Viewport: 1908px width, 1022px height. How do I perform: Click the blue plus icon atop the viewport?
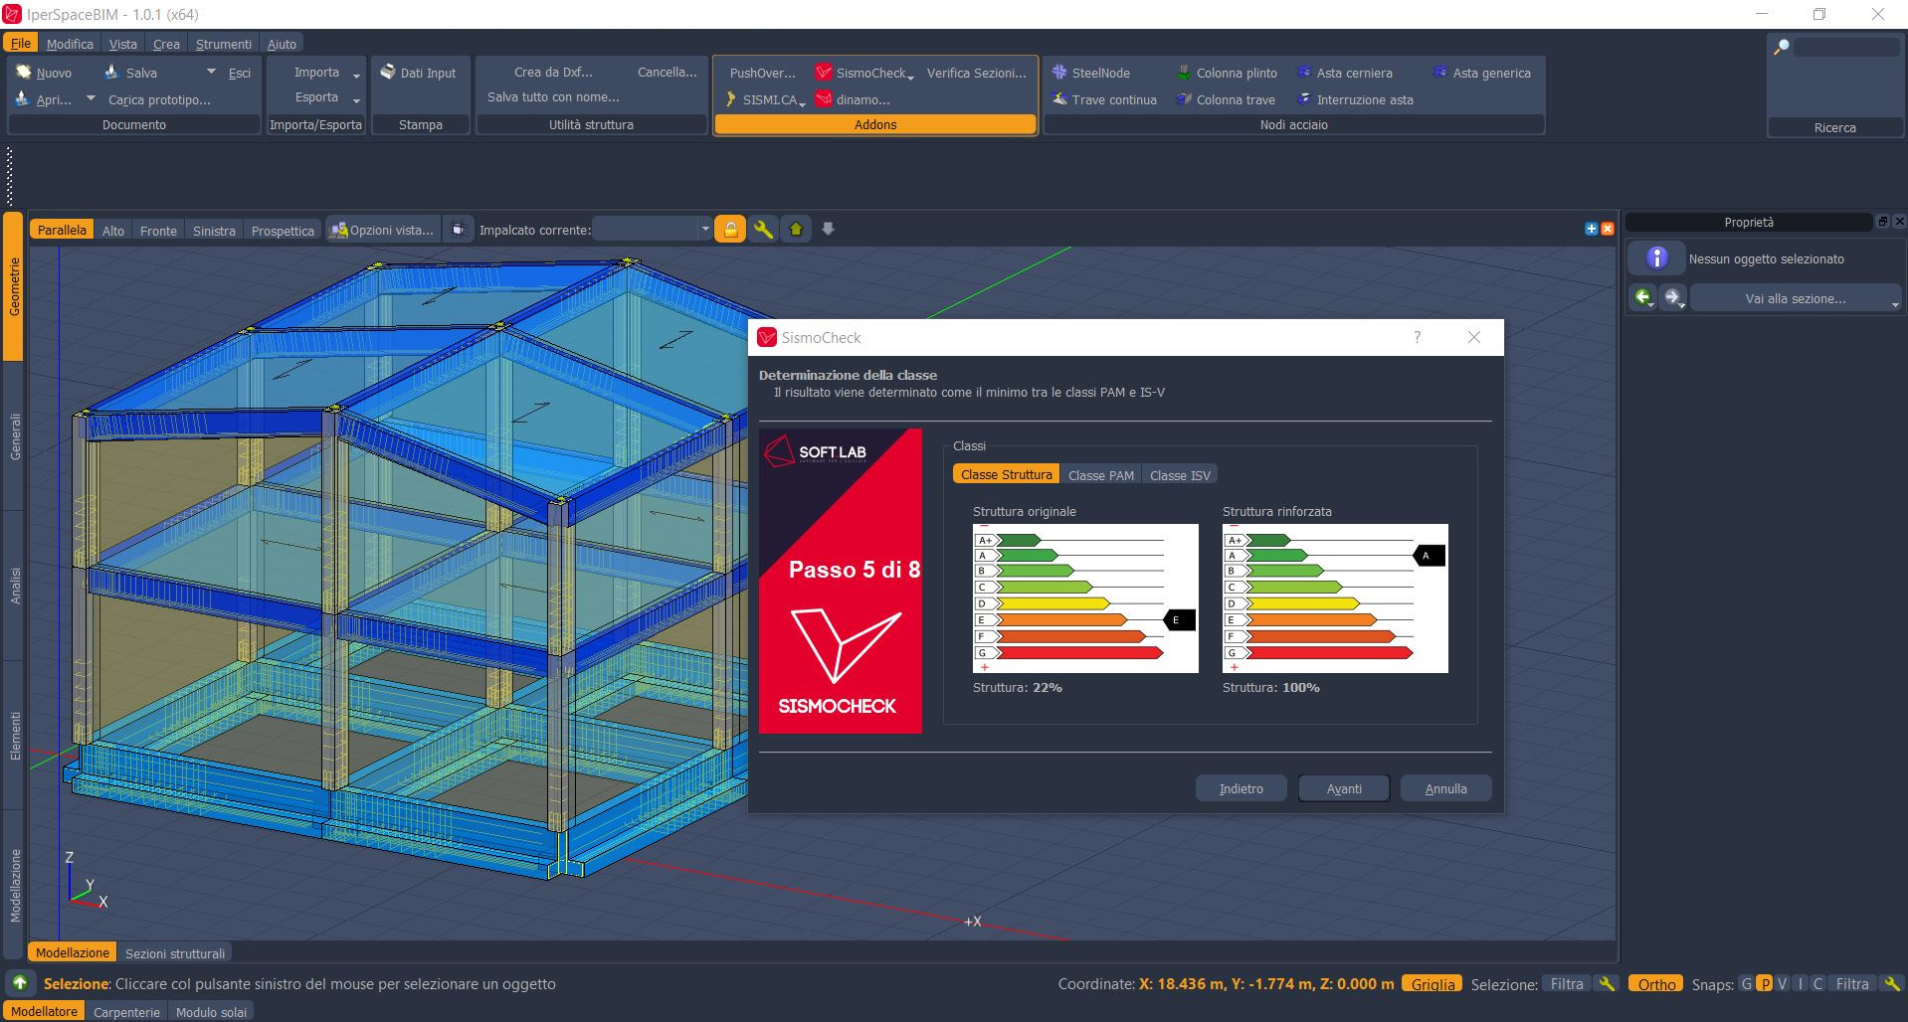click(x=1591, y=229)
